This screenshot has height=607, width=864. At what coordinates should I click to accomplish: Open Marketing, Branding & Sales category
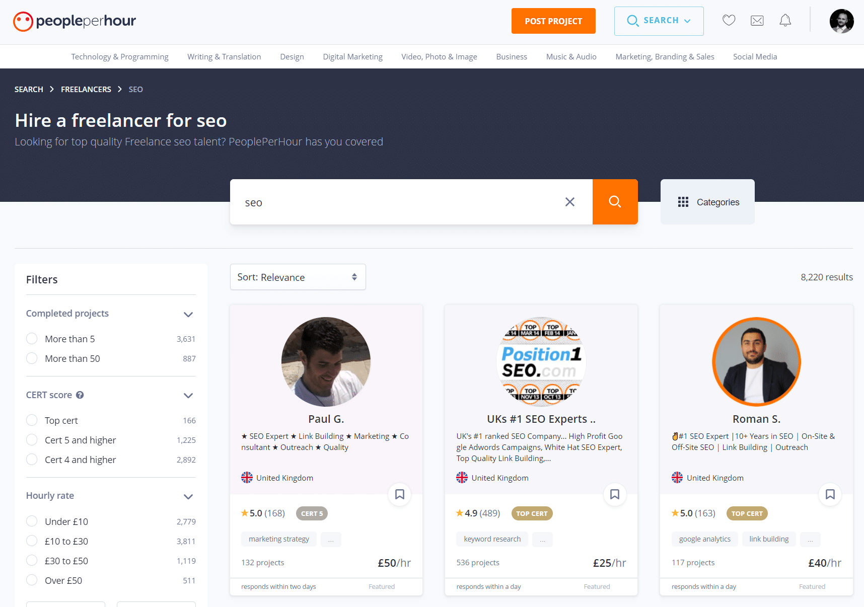point(665,57)
